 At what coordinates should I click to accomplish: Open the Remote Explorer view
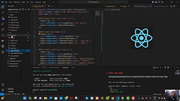pos(3,35)
